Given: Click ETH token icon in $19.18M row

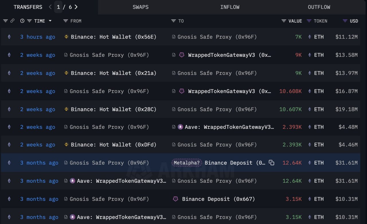Looking at the screenshot, I should 309,109.
